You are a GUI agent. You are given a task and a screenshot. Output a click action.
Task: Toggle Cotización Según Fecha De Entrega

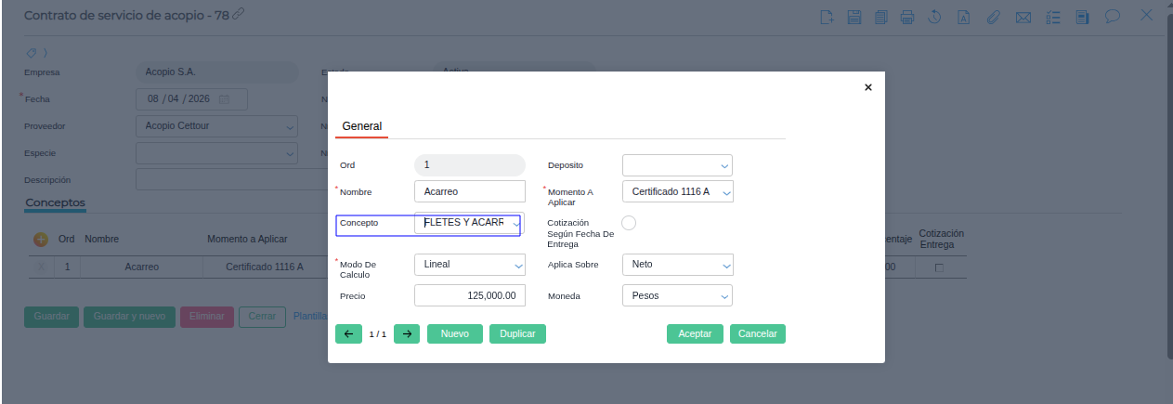[629, 223]
